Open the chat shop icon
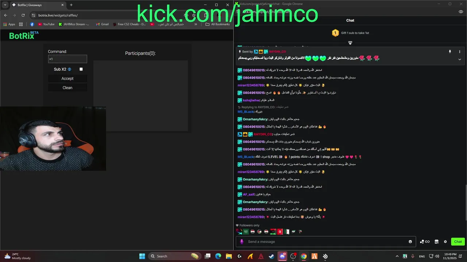The image size is (467, 262). click(436, 242)
